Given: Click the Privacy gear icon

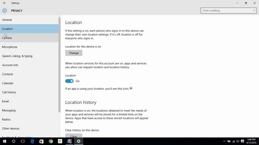Looking at the screenshot, I should [x=4, y=10].
